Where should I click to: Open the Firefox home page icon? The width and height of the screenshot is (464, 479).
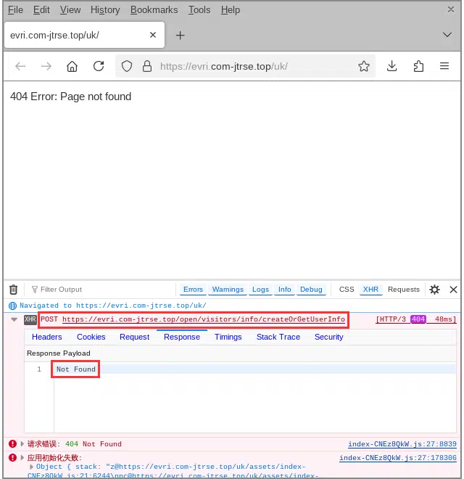click(x=72, y=66)
